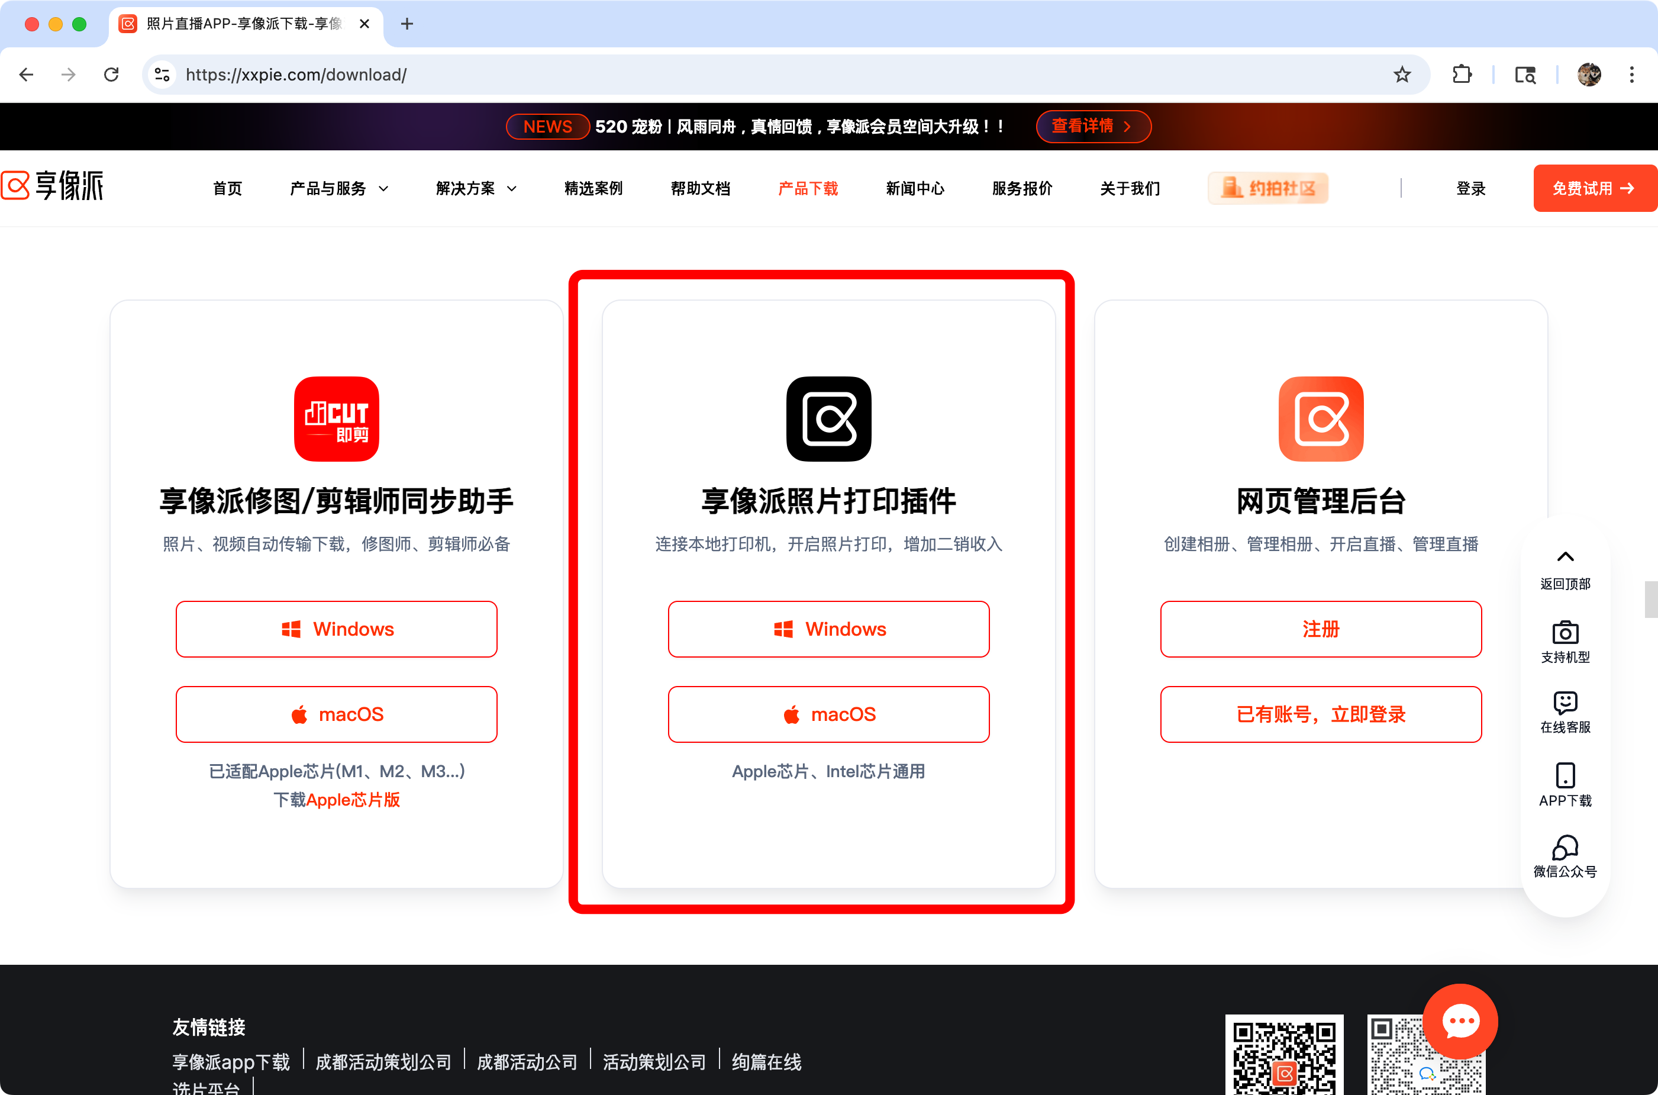1658x1095 pixels.
Task: Bookmark this page with the star icon
Action: click(x=1402, y=75)
